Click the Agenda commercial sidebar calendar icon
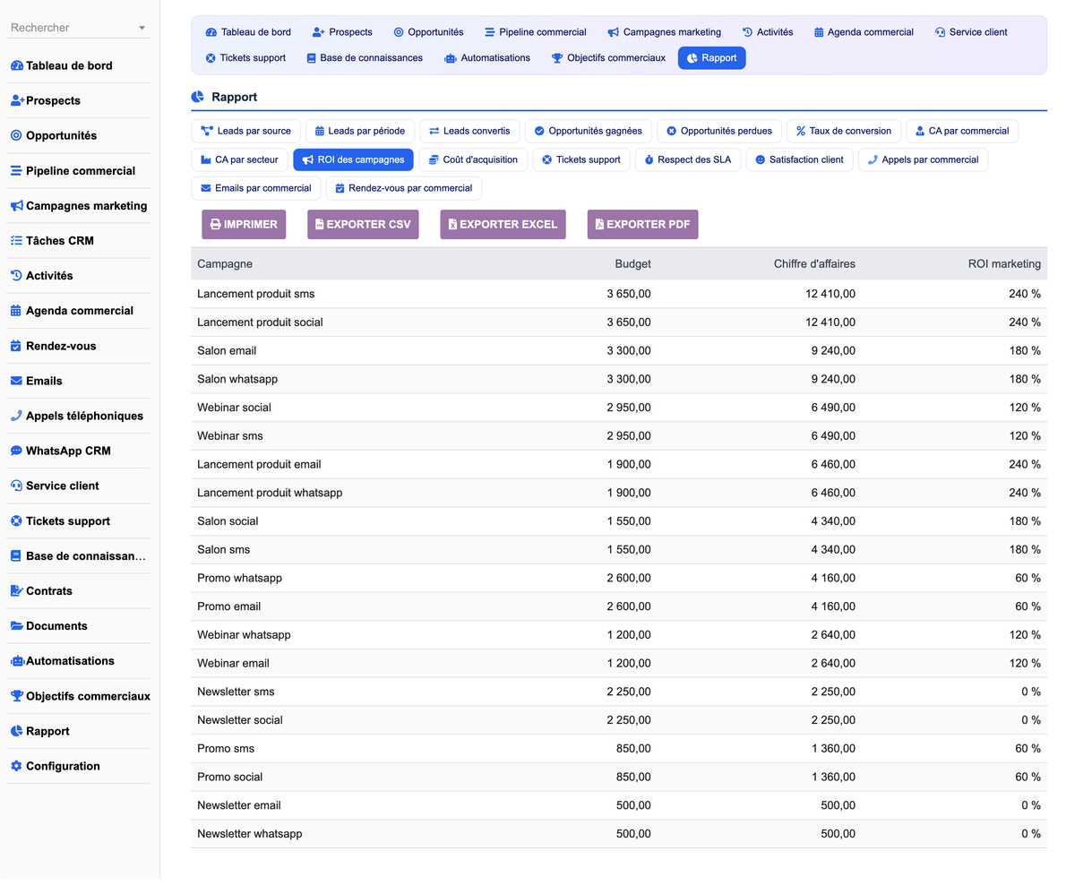Screen dimensions: 1075x894 point(16,311)
